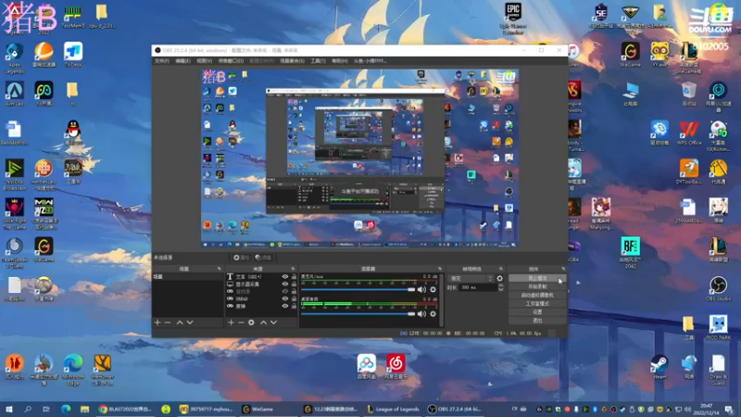Image resolution: width=741 pixels, height=417 pixels.
Task: Click 启动虚拟摄像机 virtual camera button
Action: tap(537, 295)
